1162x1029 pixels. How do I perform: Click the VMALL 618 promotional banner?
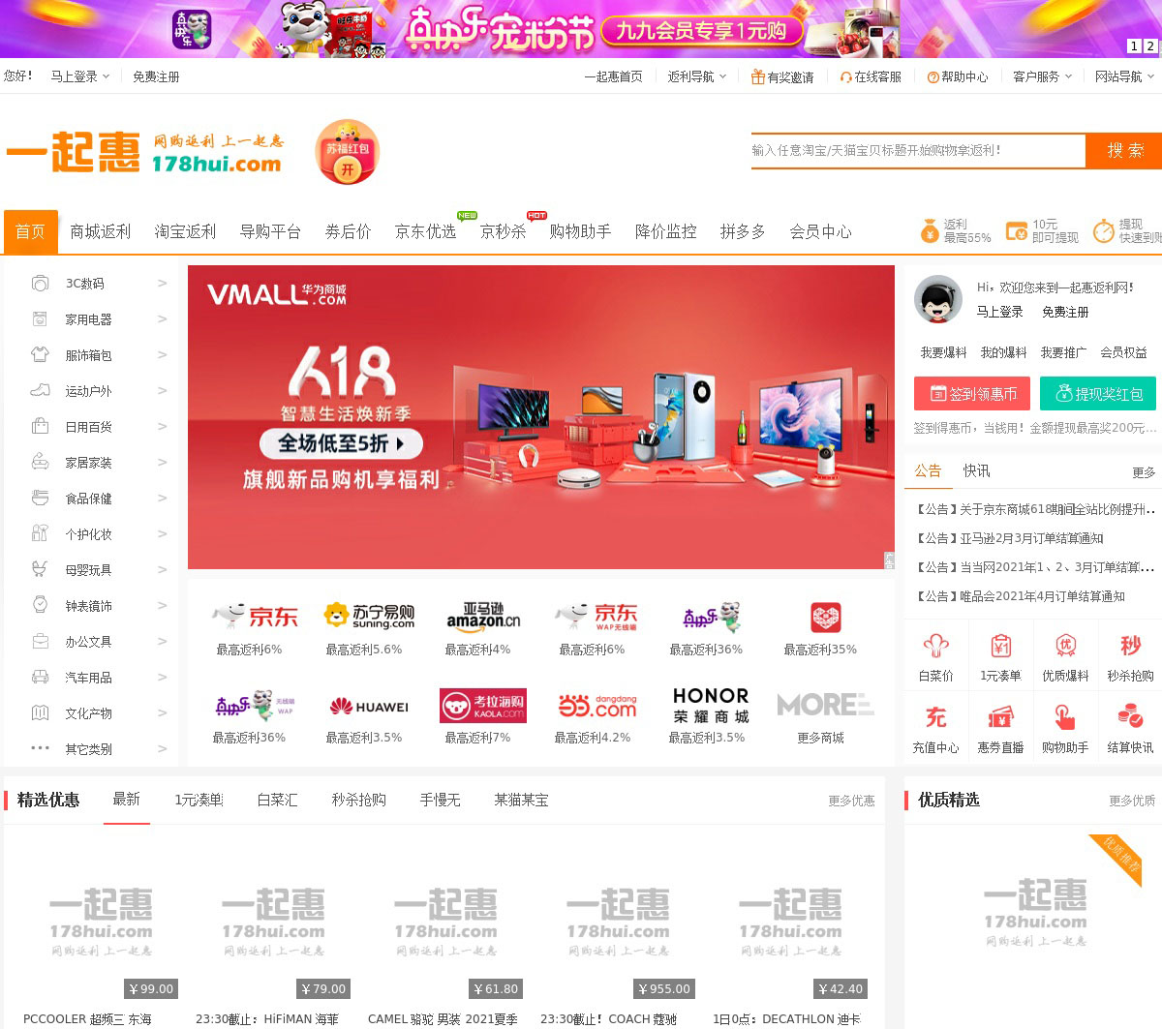tap(541, 417)
